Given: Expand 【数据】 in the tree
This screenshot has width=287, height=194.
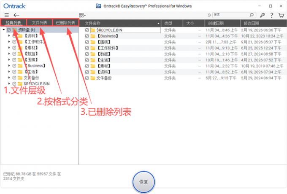Looking at the screenshot, I should [9, 54].
